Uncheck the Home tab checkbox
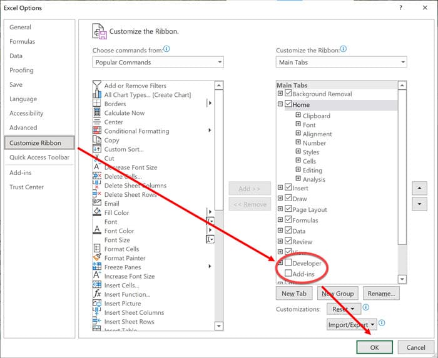This screenshot has height=358, width=438. coord(288,104)
